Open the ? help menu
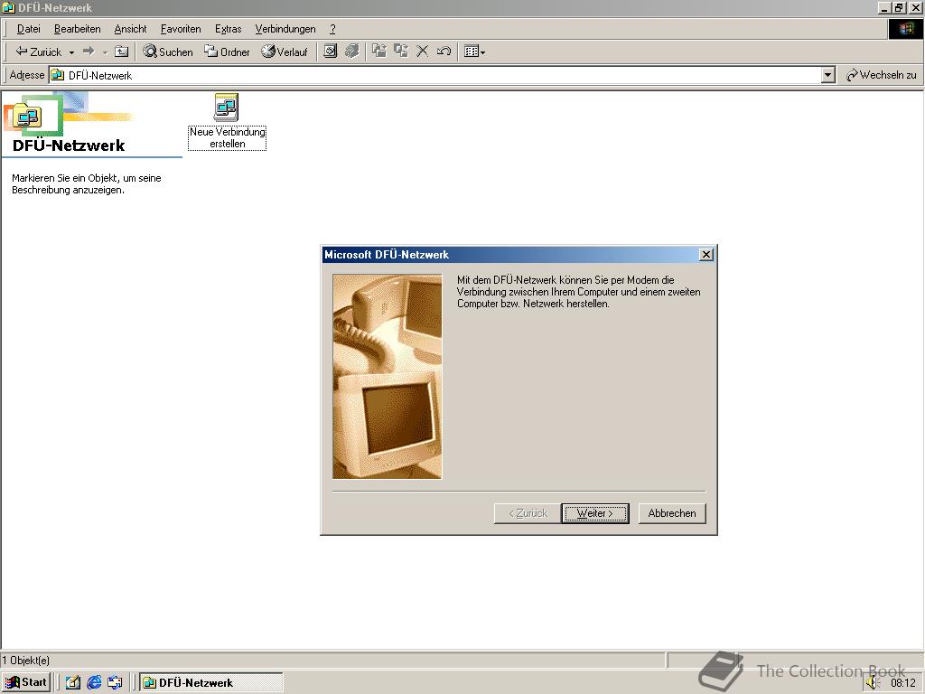The width and height of the screenshot is (925, 694). pyautogui.click(x=332, y=29)
